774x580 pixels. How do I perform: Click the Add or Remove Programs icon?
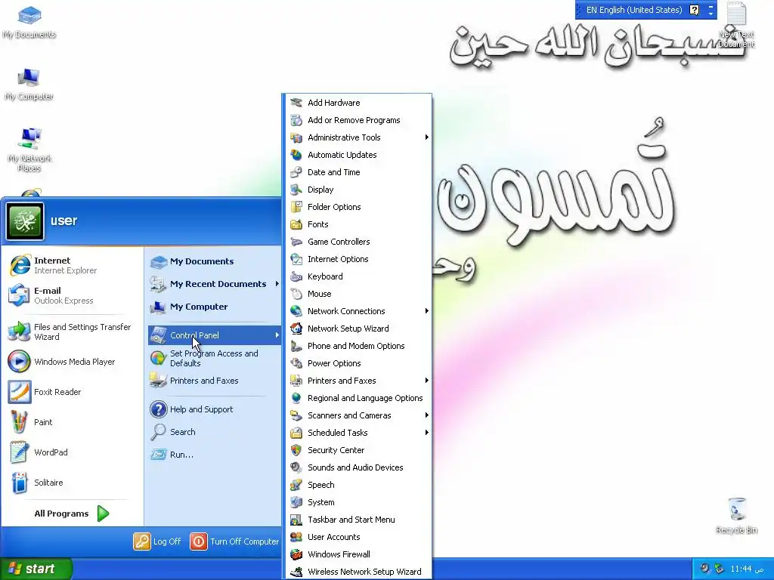pos(296,120)
